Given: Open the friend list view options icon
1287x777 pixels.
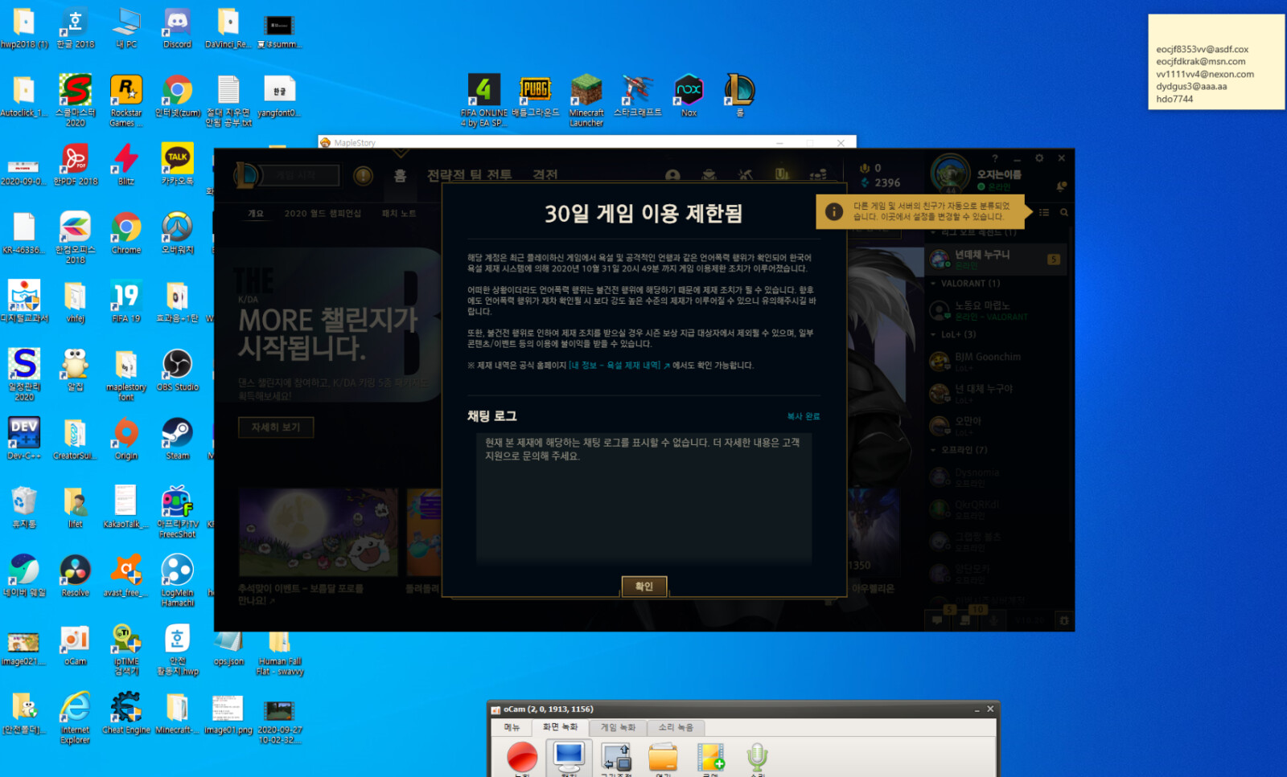Looking at the screenshot, I should [x=1044, y=213].
